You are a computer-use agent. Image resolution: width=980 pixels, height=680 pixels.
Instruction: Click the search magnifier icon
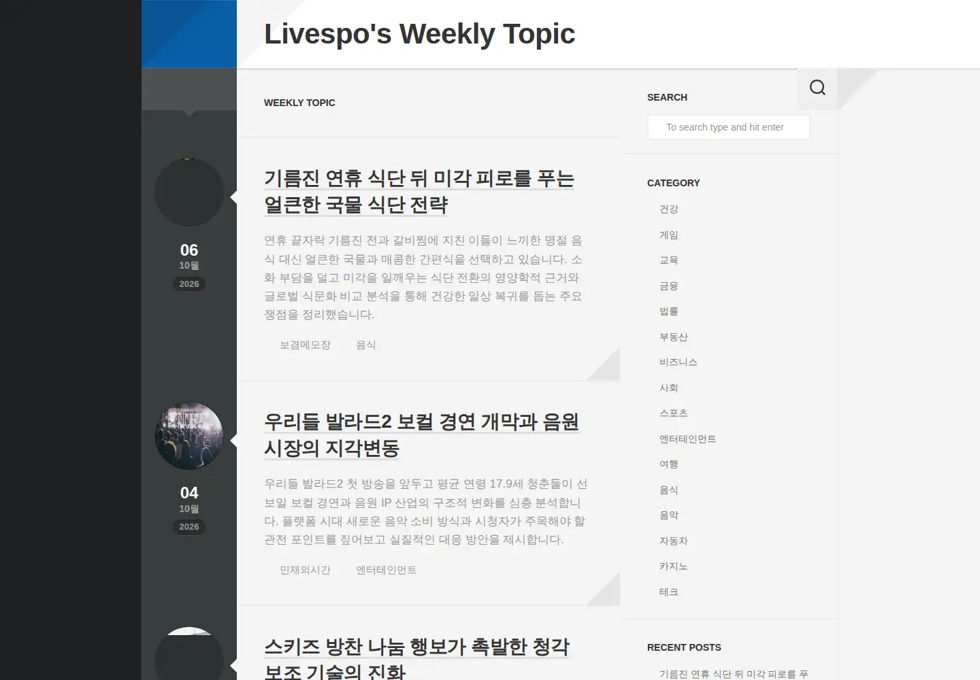(x=817, y=88)
